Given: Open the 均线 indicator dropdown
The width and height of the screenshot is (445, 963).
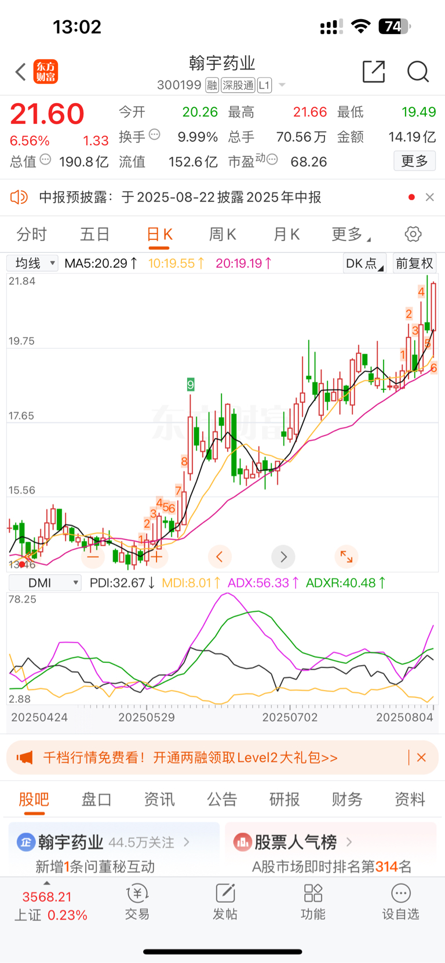Looking at the screenshot, I should [32, 263].
